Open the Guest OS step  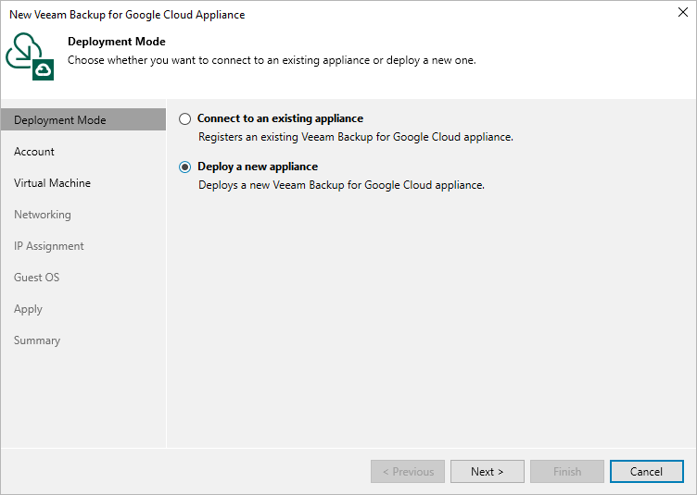pos(36,278)
